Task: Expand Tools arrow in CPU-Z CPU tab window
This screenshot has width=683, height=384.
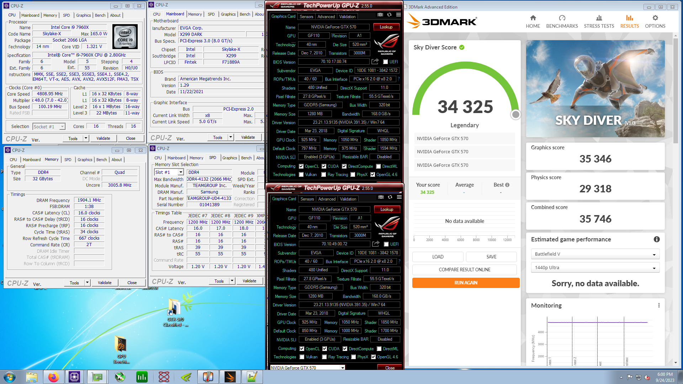Action: tap(86, 138)
